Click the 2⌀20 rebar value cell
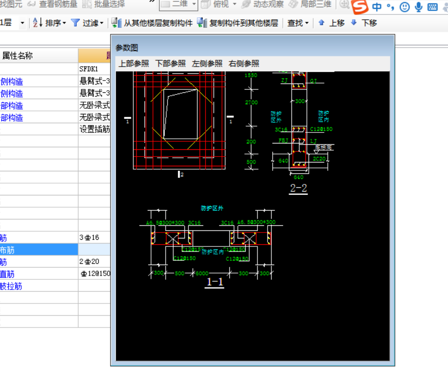This screenshot has width=448, height=373. coord(94,261)
